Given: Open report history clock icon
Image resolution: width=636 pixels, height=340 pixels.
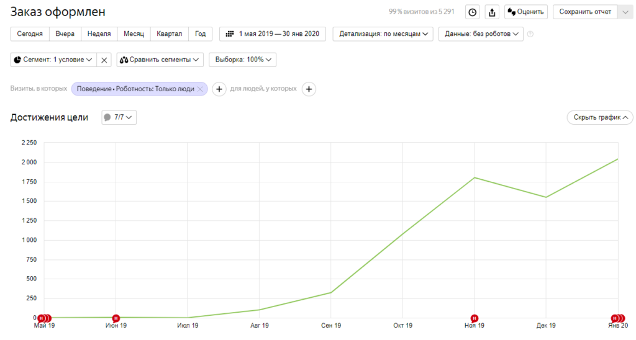Looking at the screenshot, I should pos(473,12).
